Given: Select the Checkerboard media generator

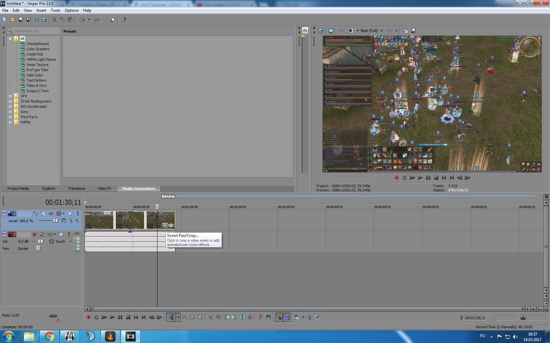Looking at the screenshot, I should (x=37, y=44).
